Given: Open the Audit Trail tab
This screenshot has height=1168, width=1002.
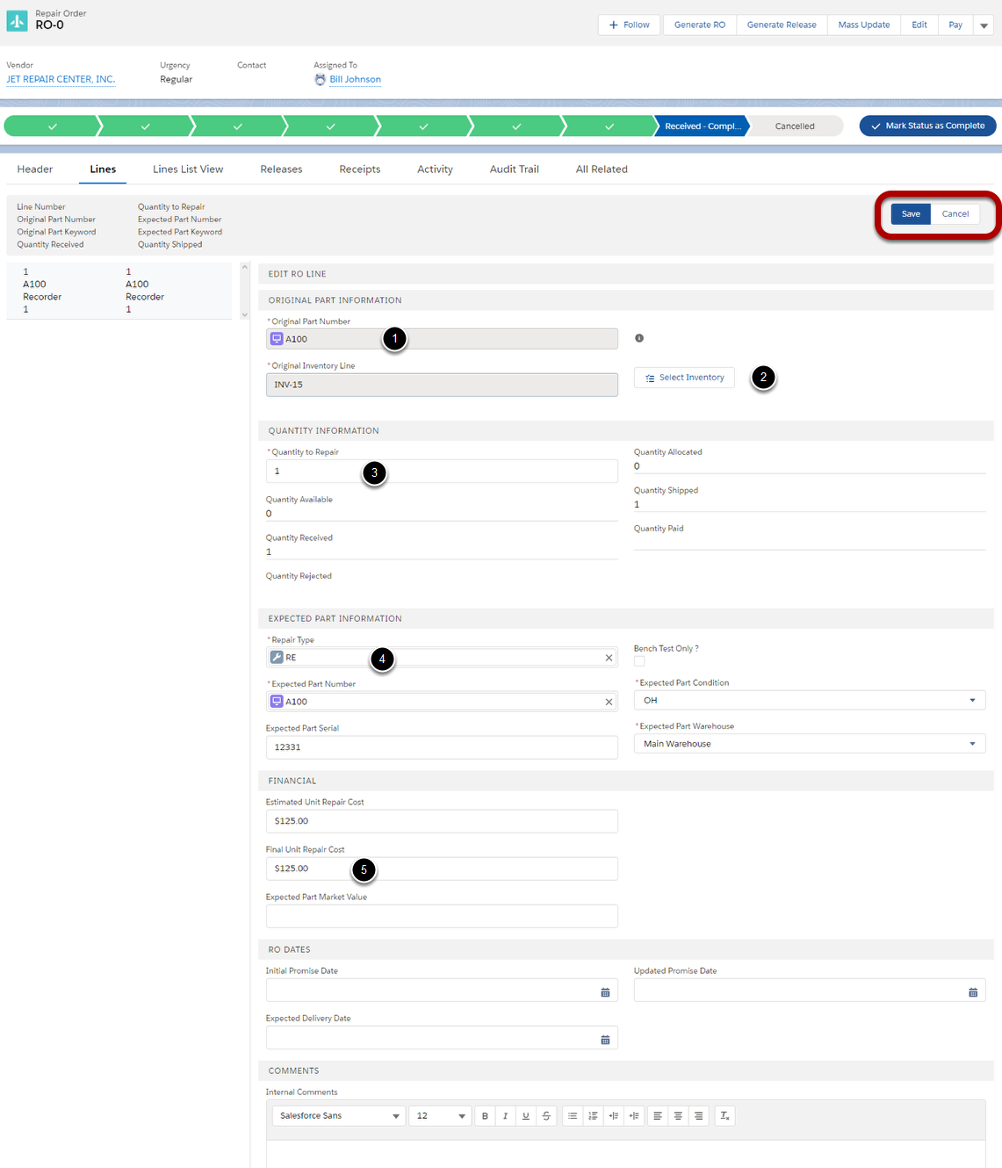Looking at the screenshot, I should click(514, 169).
